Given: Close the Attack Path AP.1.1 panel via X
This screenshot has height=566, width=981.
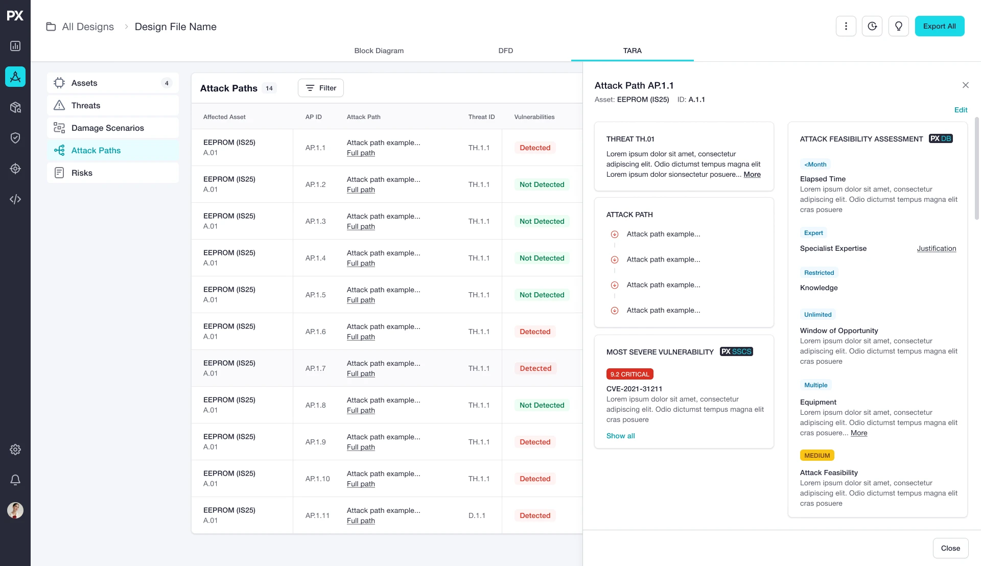Looking at the screenshot, I should (966, 85).
